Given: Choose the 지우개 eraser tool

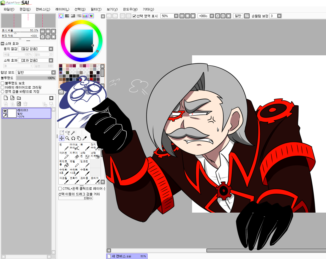Looking at the screenshot, I should [x=74, y=155].
